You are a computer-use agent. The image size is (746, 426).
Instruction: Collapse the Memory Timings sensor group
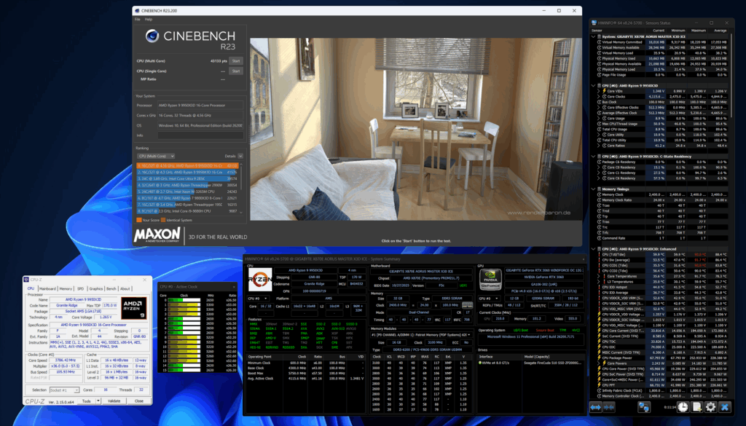tap(594, 189)
